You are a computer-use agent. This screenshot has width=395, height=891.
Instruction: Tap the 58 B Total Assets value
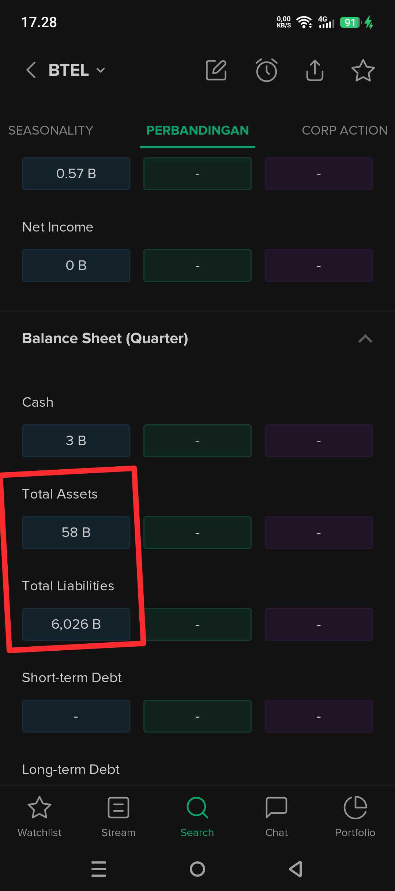point(76,533)
